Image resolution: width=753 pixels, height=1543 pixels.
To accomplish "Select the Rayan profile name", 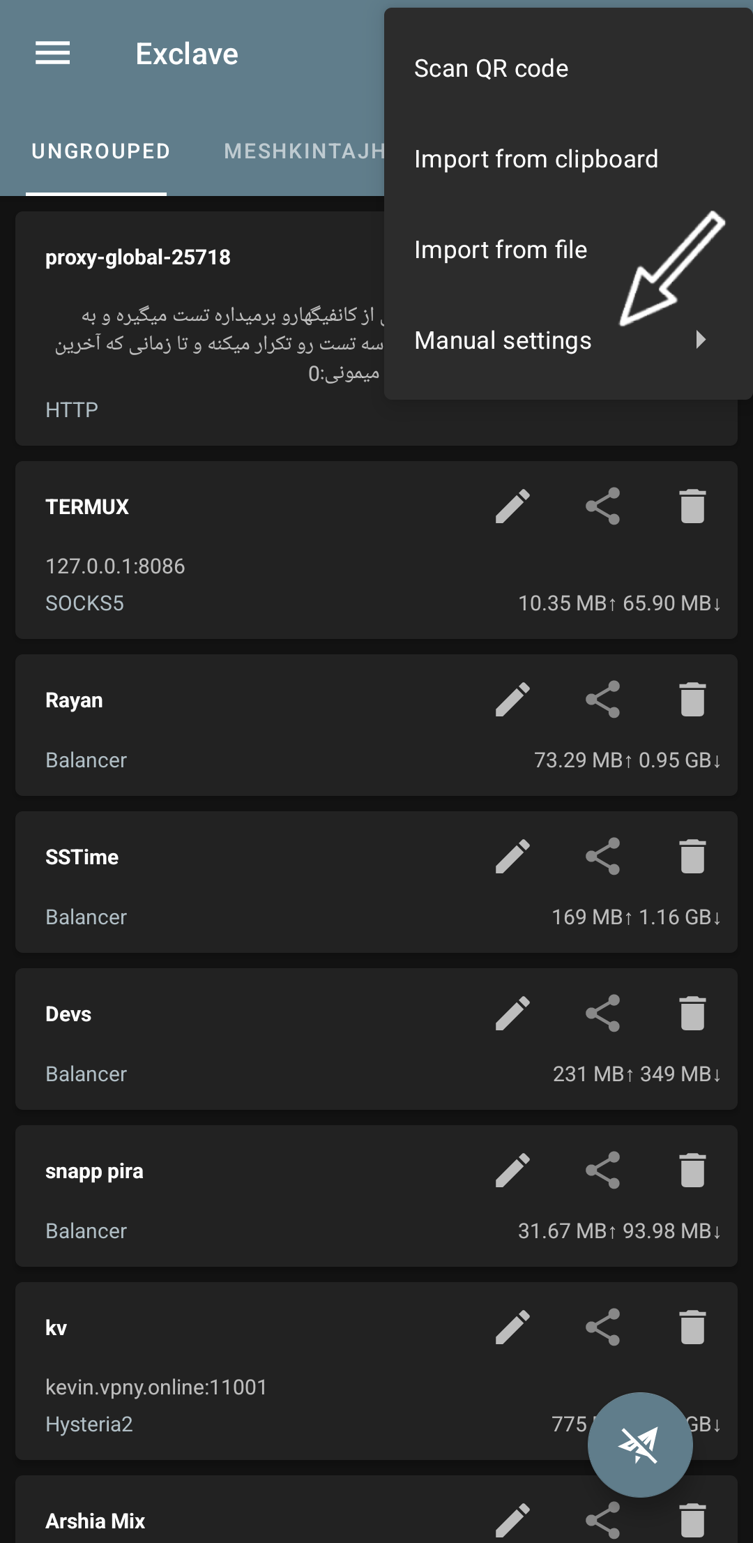I will 74,700.
